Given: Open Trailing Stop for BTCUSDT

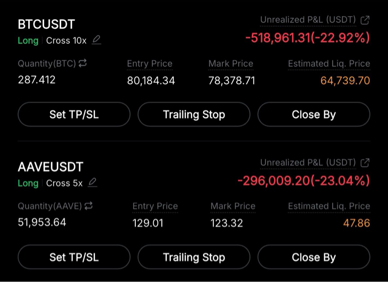Looking at the screenshot, I should click(194, 115).
